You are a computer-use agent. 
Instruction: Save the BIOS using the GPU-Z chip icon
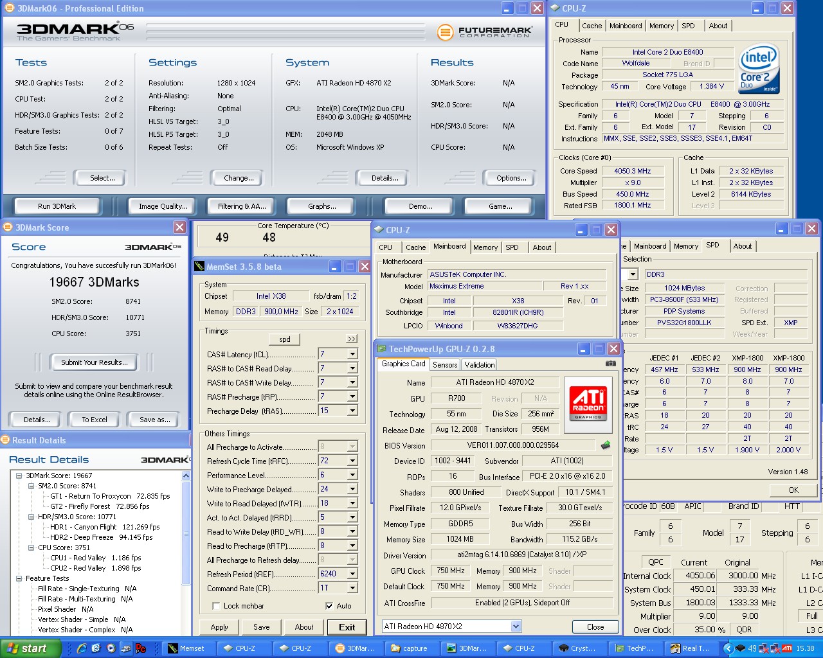coord(605,445)
